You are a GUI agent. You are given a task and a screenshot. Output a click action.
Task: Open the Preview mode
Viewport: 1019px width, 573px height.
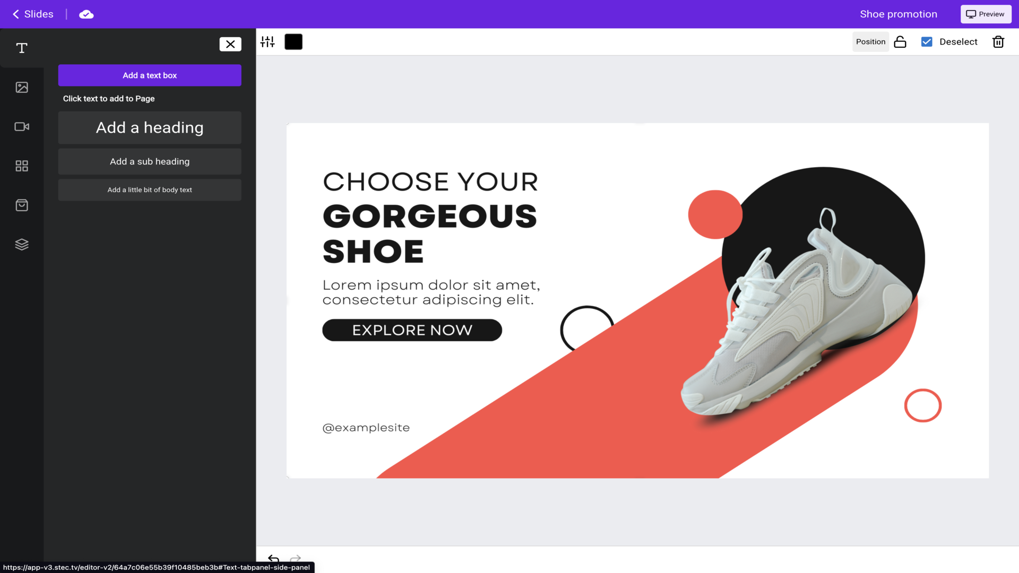coord(986,14)
